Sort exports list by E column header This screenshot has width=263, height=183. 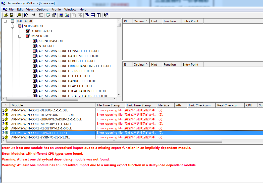tap(127, 65)
